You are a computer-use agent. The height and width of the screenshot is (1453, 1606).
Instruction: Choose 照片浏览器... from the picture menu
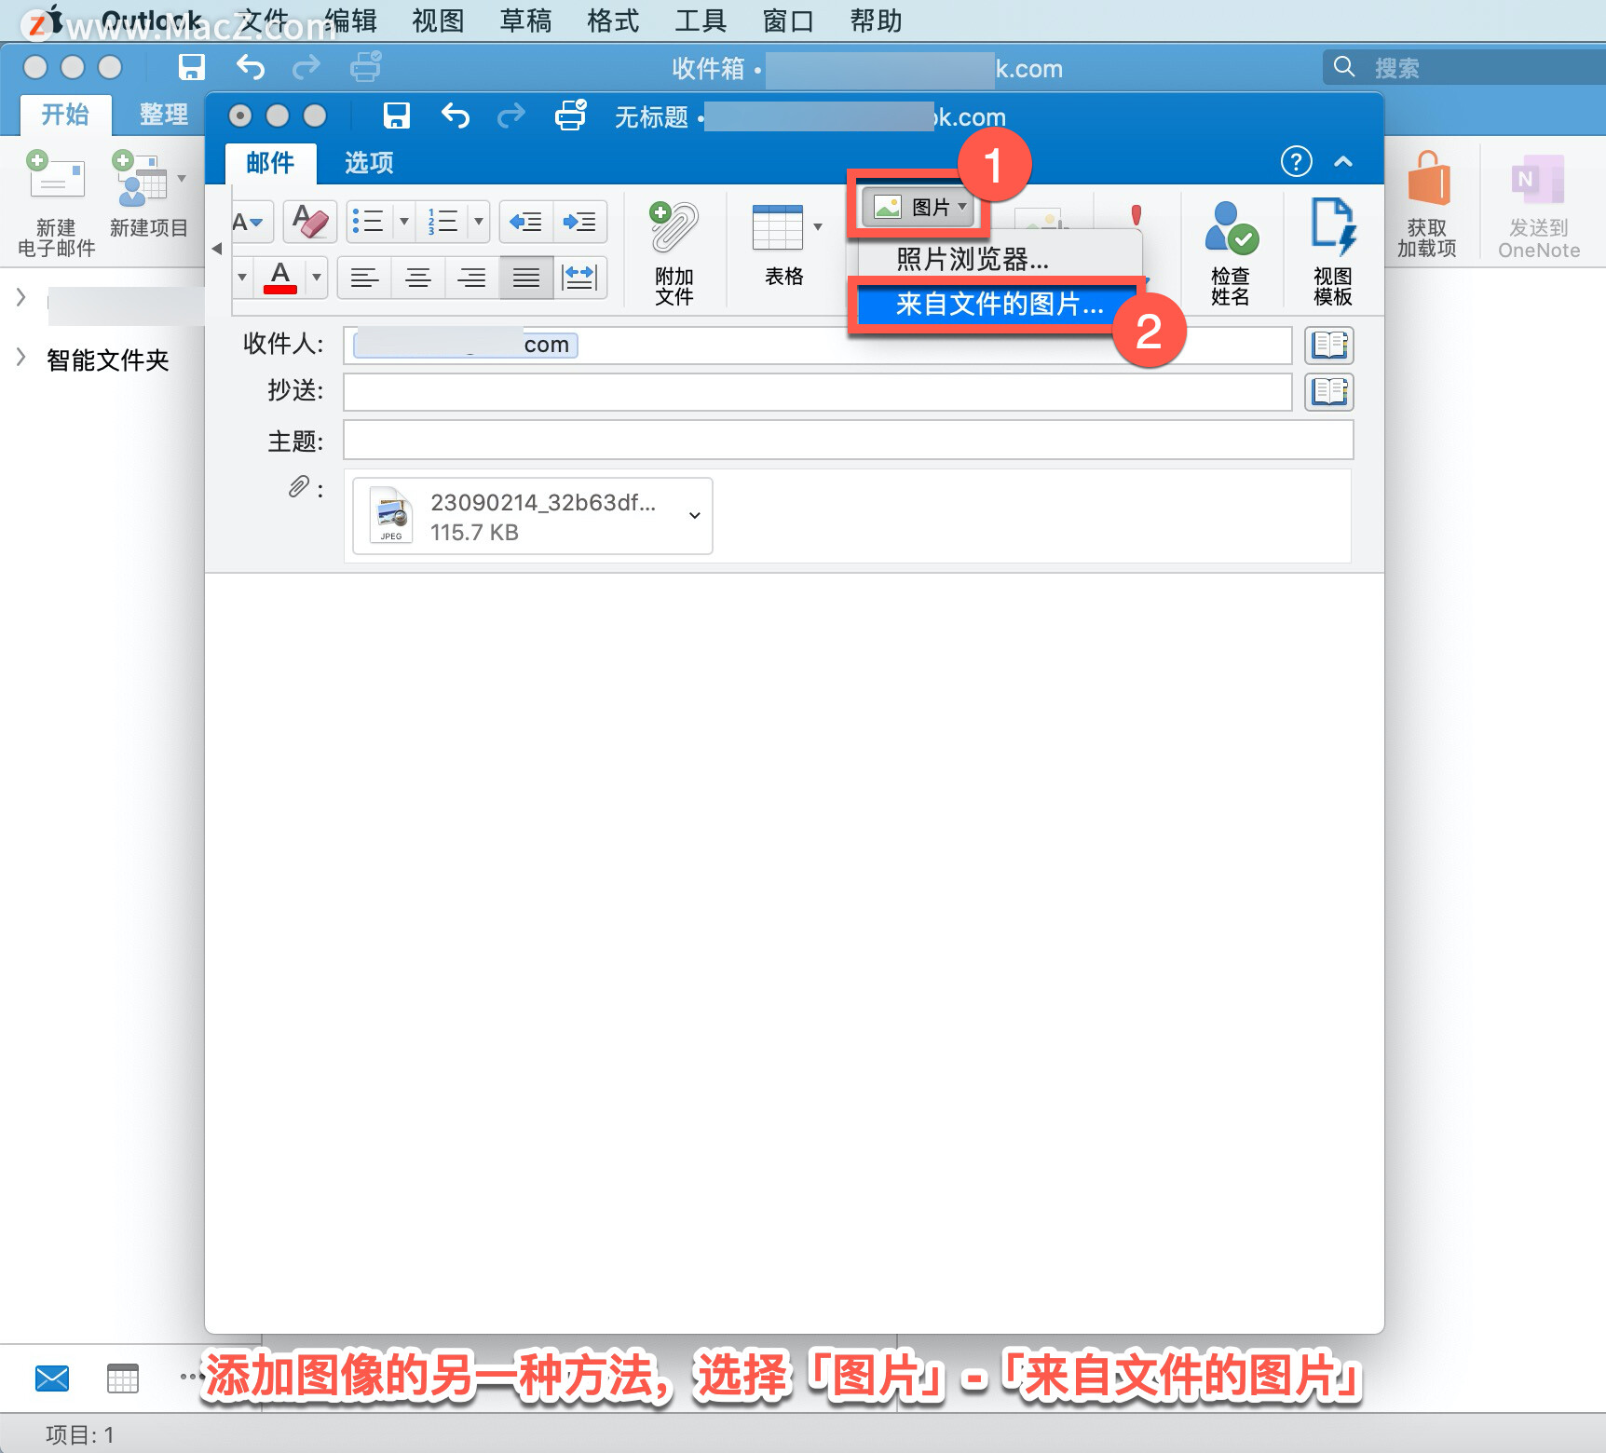pyautogui.click(x=973, y=259)
